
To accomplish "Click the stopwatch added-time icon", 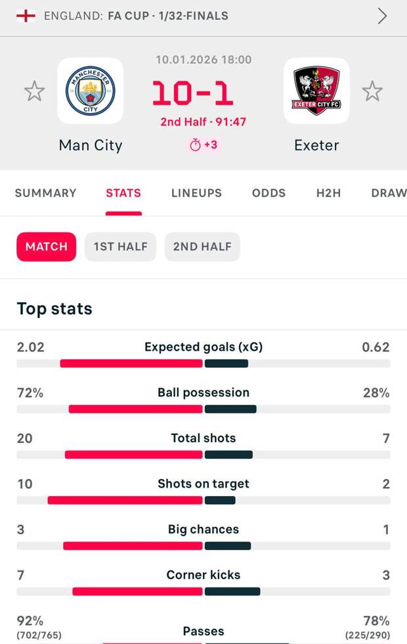I will pos(195,145).
